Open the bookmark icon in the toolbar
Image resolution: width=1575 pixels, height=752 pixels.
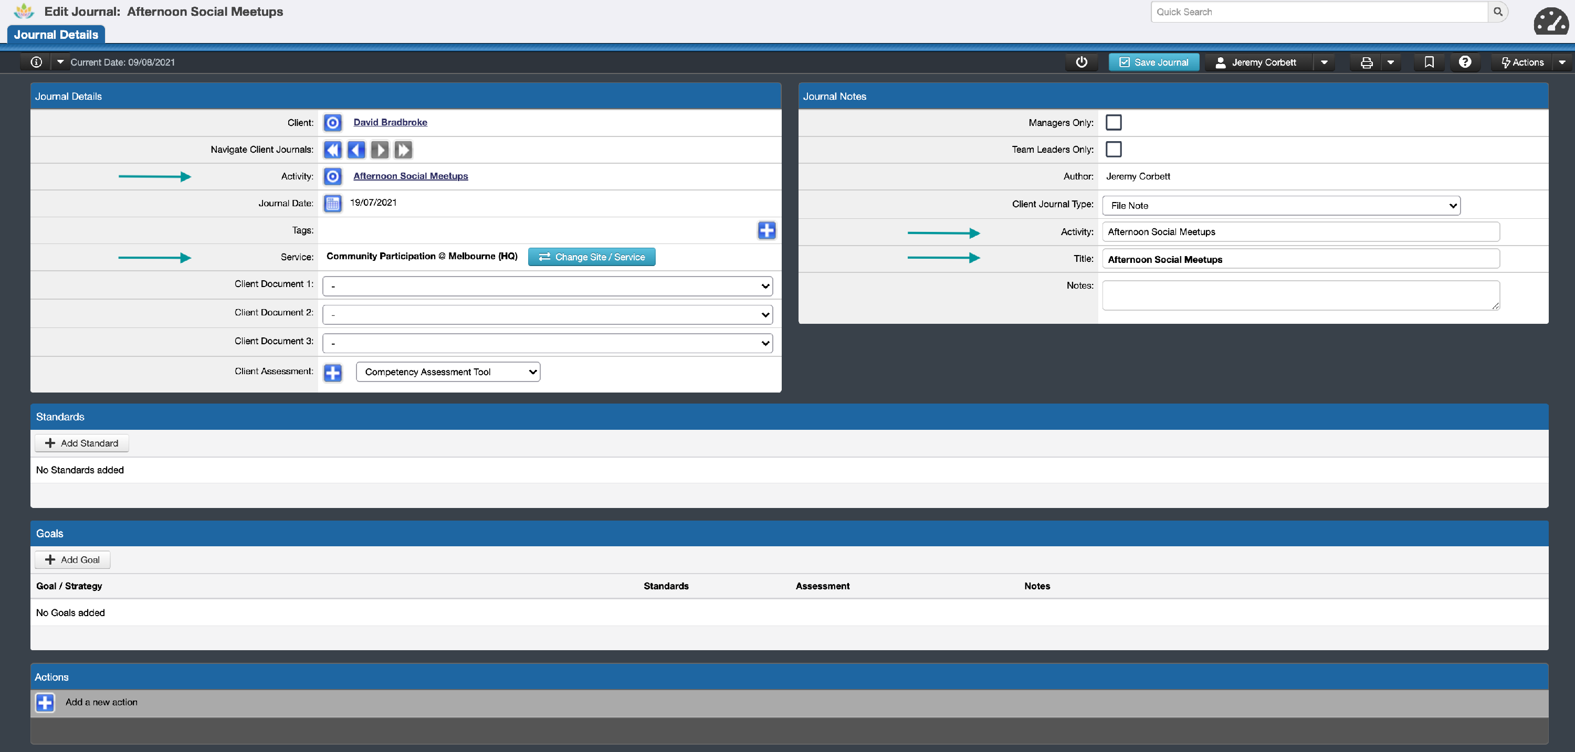point(1430,62)
